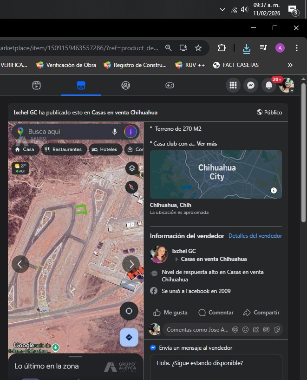Open the taskbar clock and date
This screenshot has width=307, height=380.
click(267, 9)
